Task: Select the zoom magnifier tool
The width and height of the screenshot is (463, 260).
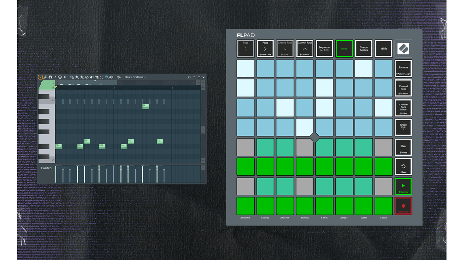Action: [106, 77]
